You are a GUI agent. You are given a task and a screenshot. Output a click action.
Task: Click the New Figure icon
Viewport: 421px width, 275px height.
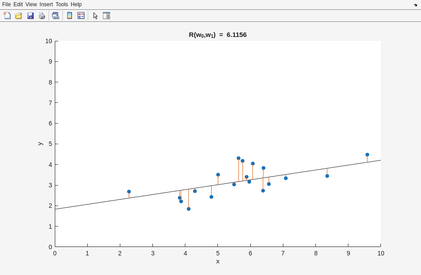tap(7, 16)
